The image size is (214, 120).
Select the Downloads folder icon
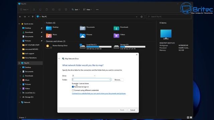coord(116,28)
